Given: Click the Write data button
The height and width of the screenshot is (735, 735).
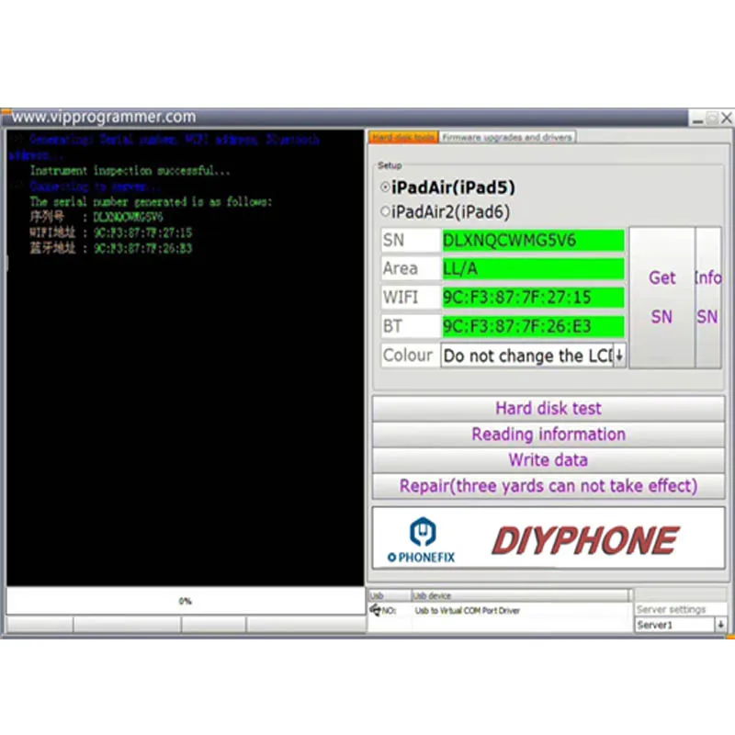Looking at the screenshot, I should coord(548,460).
